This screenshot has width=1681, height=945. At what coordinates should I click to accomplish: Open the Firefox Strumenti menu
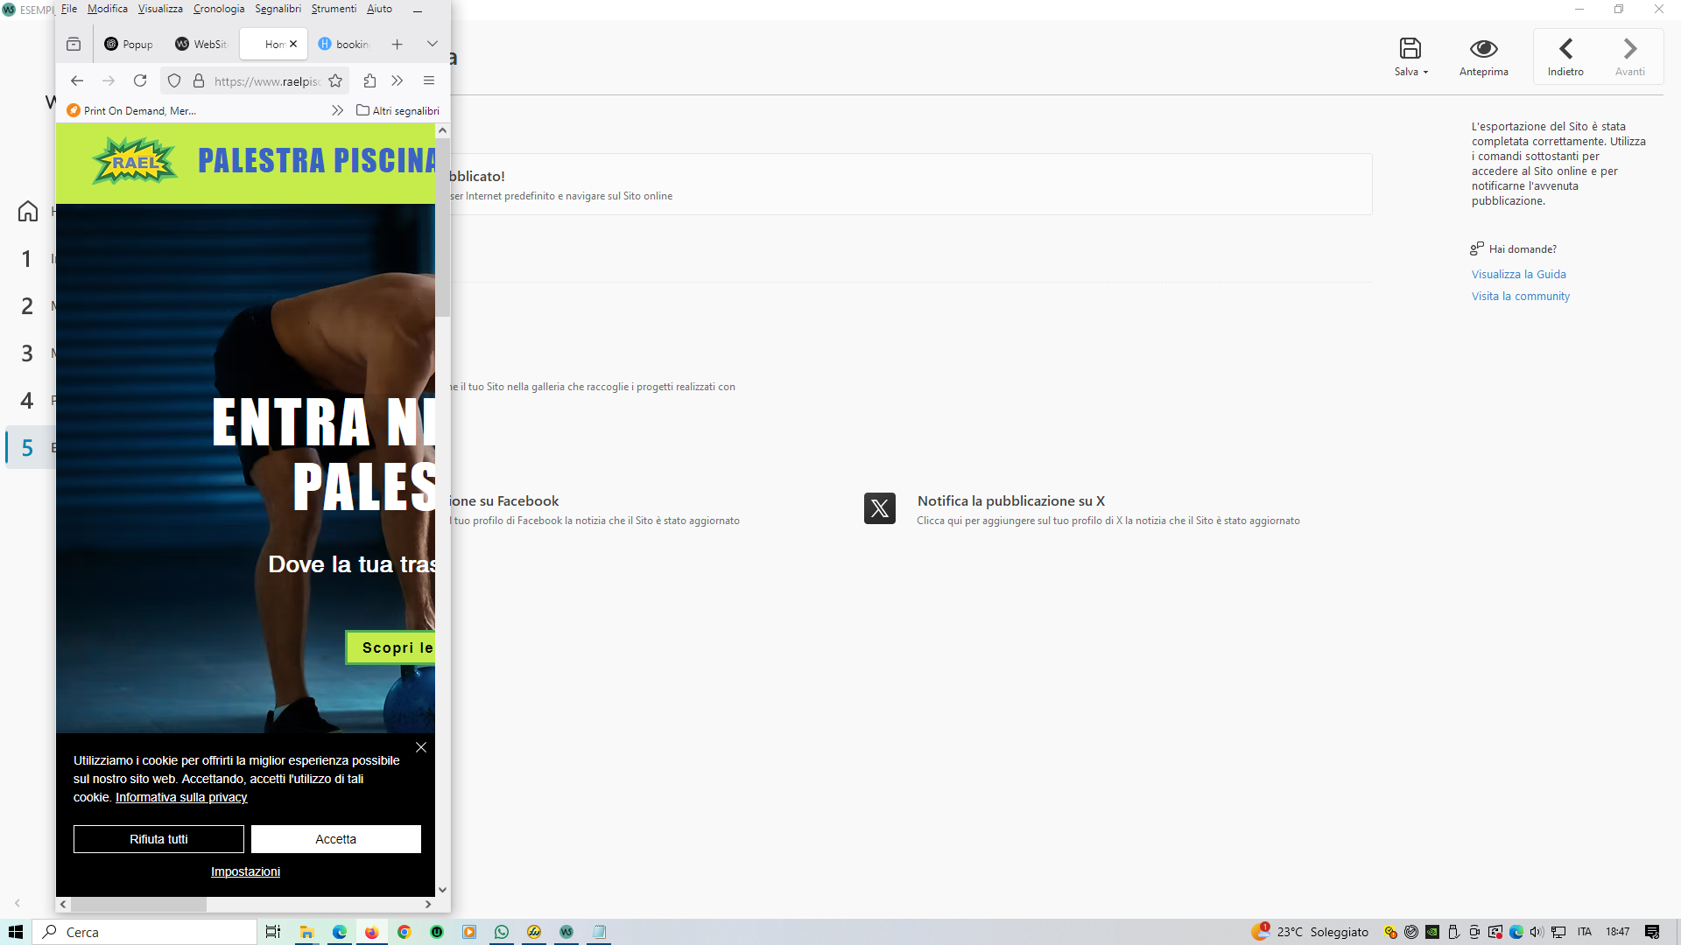pyautogui.click(x=334, y=9)
